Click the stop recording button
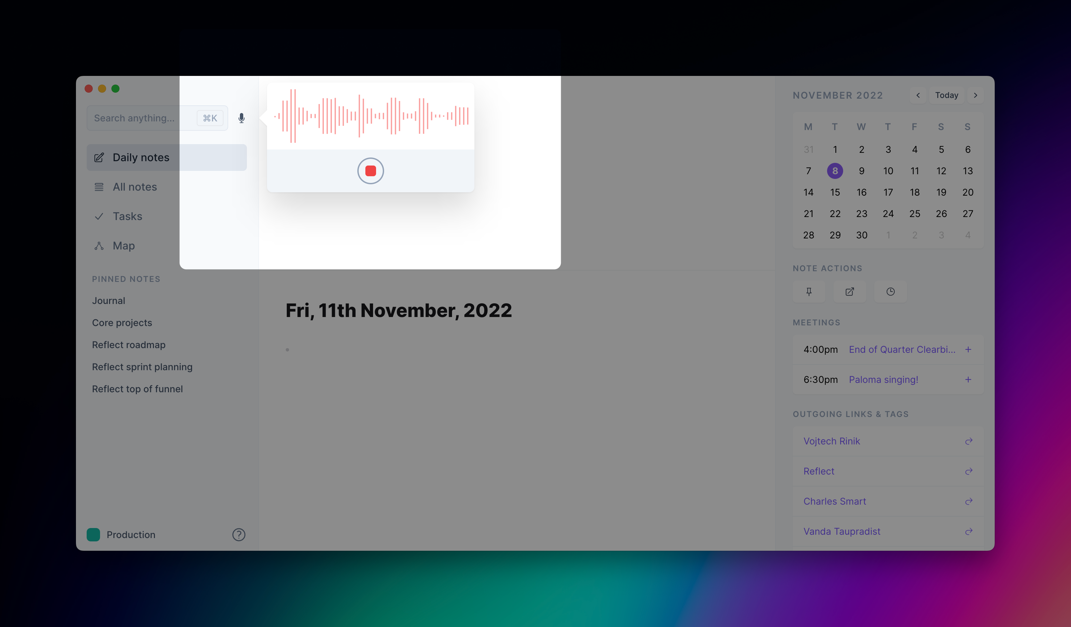Viewport: 1071px width, 627px height. (370, 171)
